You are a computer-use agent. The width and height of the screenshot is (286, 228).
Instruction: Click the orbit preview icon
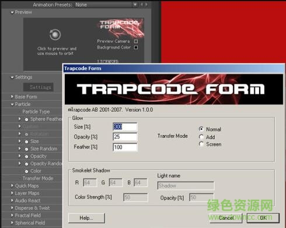[55, 34]
